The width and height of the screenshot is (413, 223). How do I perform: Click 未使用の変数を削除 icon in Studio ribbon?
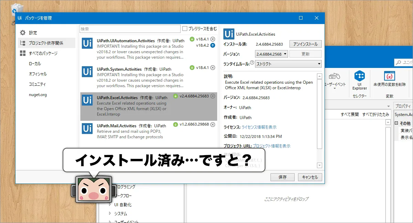pos(389,76)
